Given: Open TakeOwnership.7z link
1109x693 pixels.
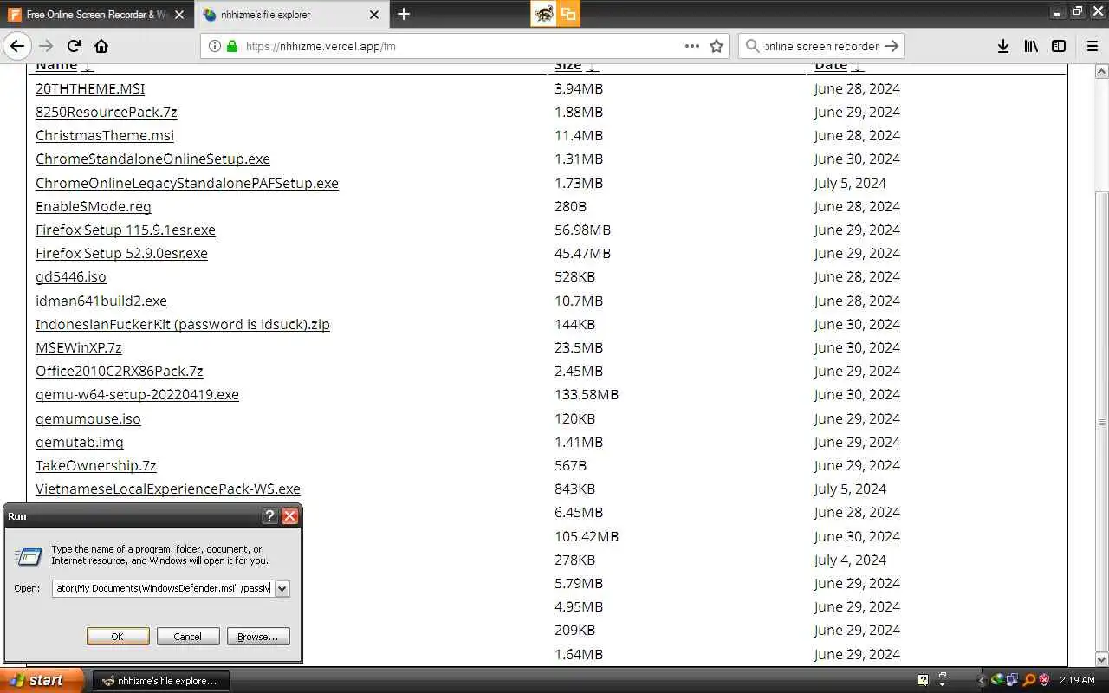Looking at the screenshot, I should [x=96, y=465].
